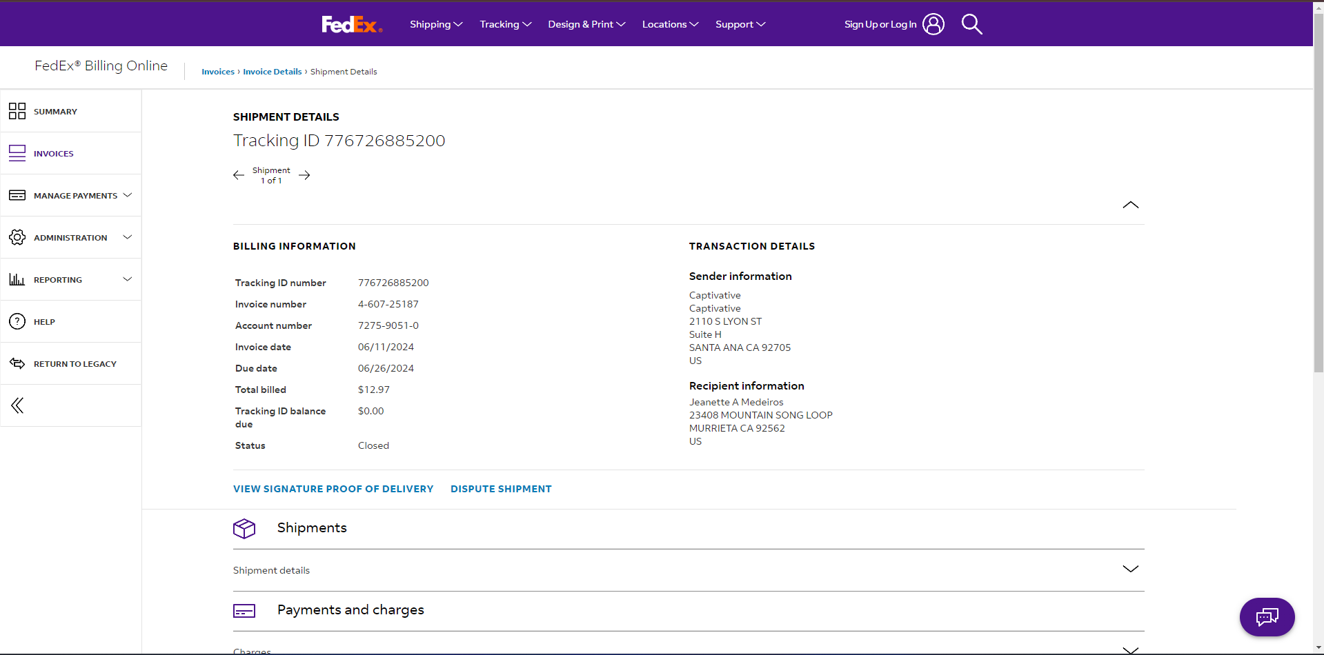Click the Manage Payments card icon
This screenshot has width=1324, height=655.
(17, 195)
